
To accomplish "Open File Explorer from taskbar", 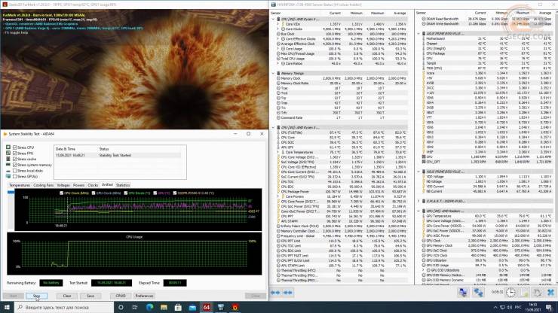I will click(x=164, y=307).
